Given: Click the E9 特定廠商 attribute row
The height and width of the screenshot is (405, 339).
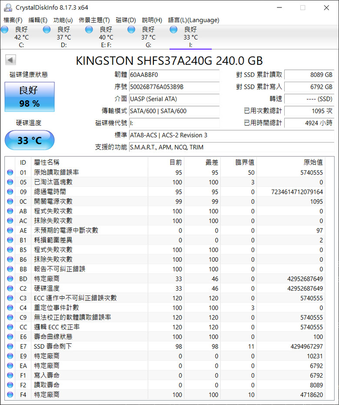Looking at the screenshot, I should [165, 356].
